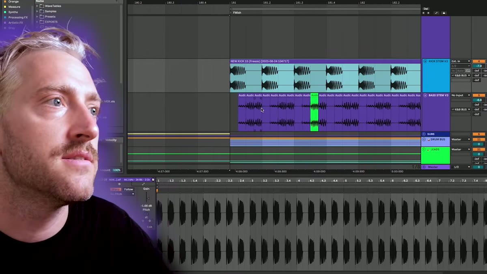Fold the KICK STEM V3 track
Image resolution: width=487 pixels, height=274 pixels.
point(425,61)
